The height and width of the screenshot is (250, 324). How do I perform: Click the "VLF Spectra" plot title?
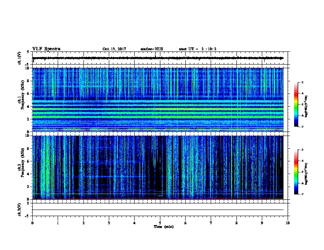tap(46, 49)
